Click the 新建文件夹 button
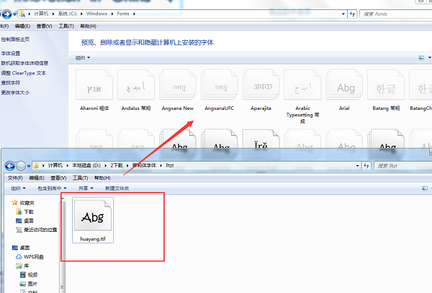432x293 pixels. [x=117, y=188]
